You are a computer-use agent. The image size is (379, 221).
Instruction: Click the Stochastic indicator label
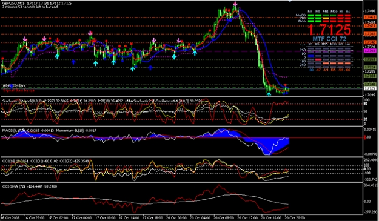coord(35,101)
